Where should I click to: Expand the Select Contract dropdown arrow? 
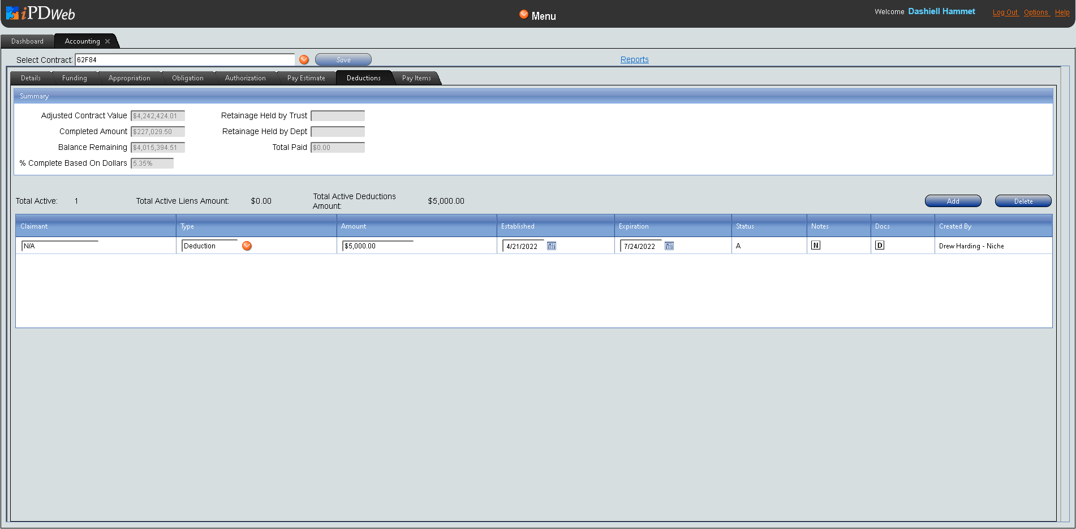304,60
